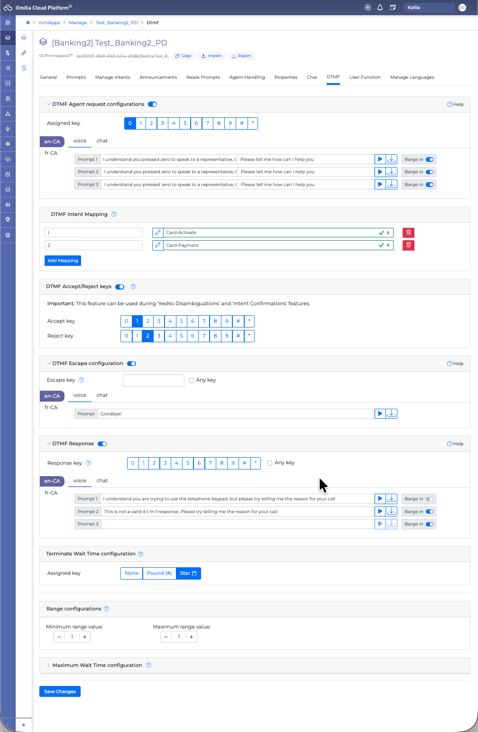This screenshot has width=478, height=732.
Task: Open Help for DTMF Agent request configurations
Action: tap(455, 104)
